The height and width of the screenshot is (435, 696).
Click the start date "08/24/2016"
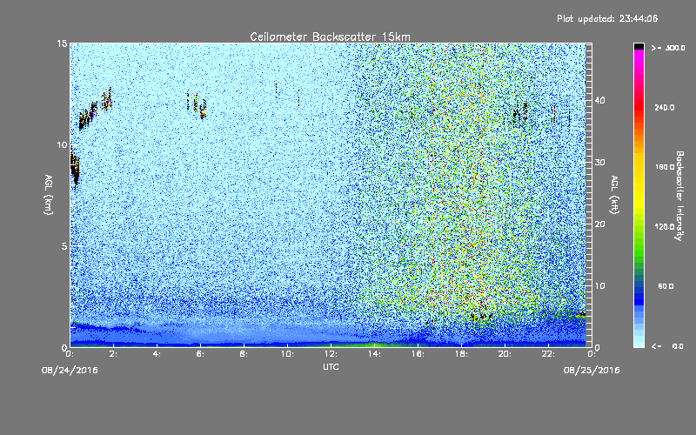pos(70,370)
